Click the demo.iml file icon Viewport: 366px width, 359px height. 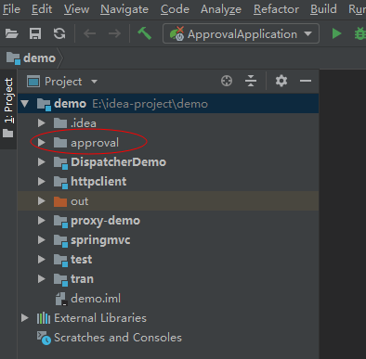[x=61, y=299]
